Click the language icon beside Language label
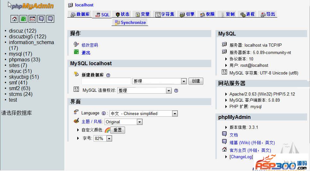Screen dimensions: 310x171 pos(76,112)
